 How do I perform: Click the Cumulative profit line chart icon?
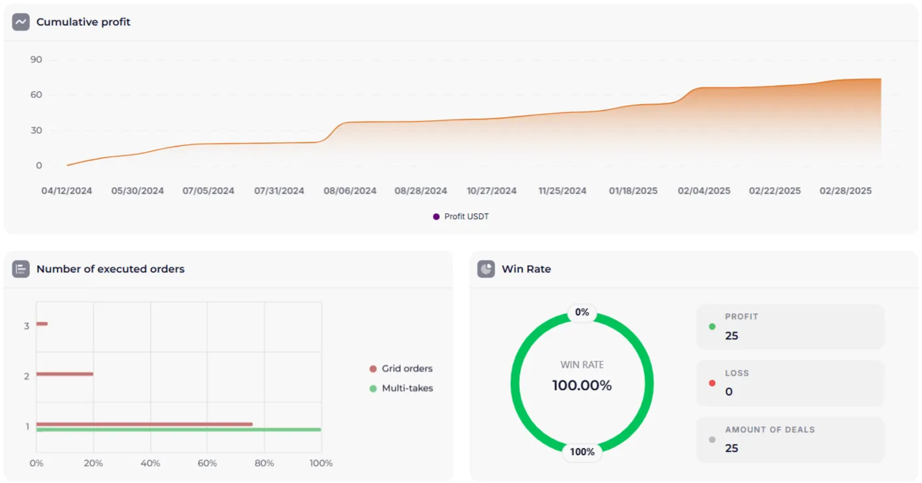21,22
